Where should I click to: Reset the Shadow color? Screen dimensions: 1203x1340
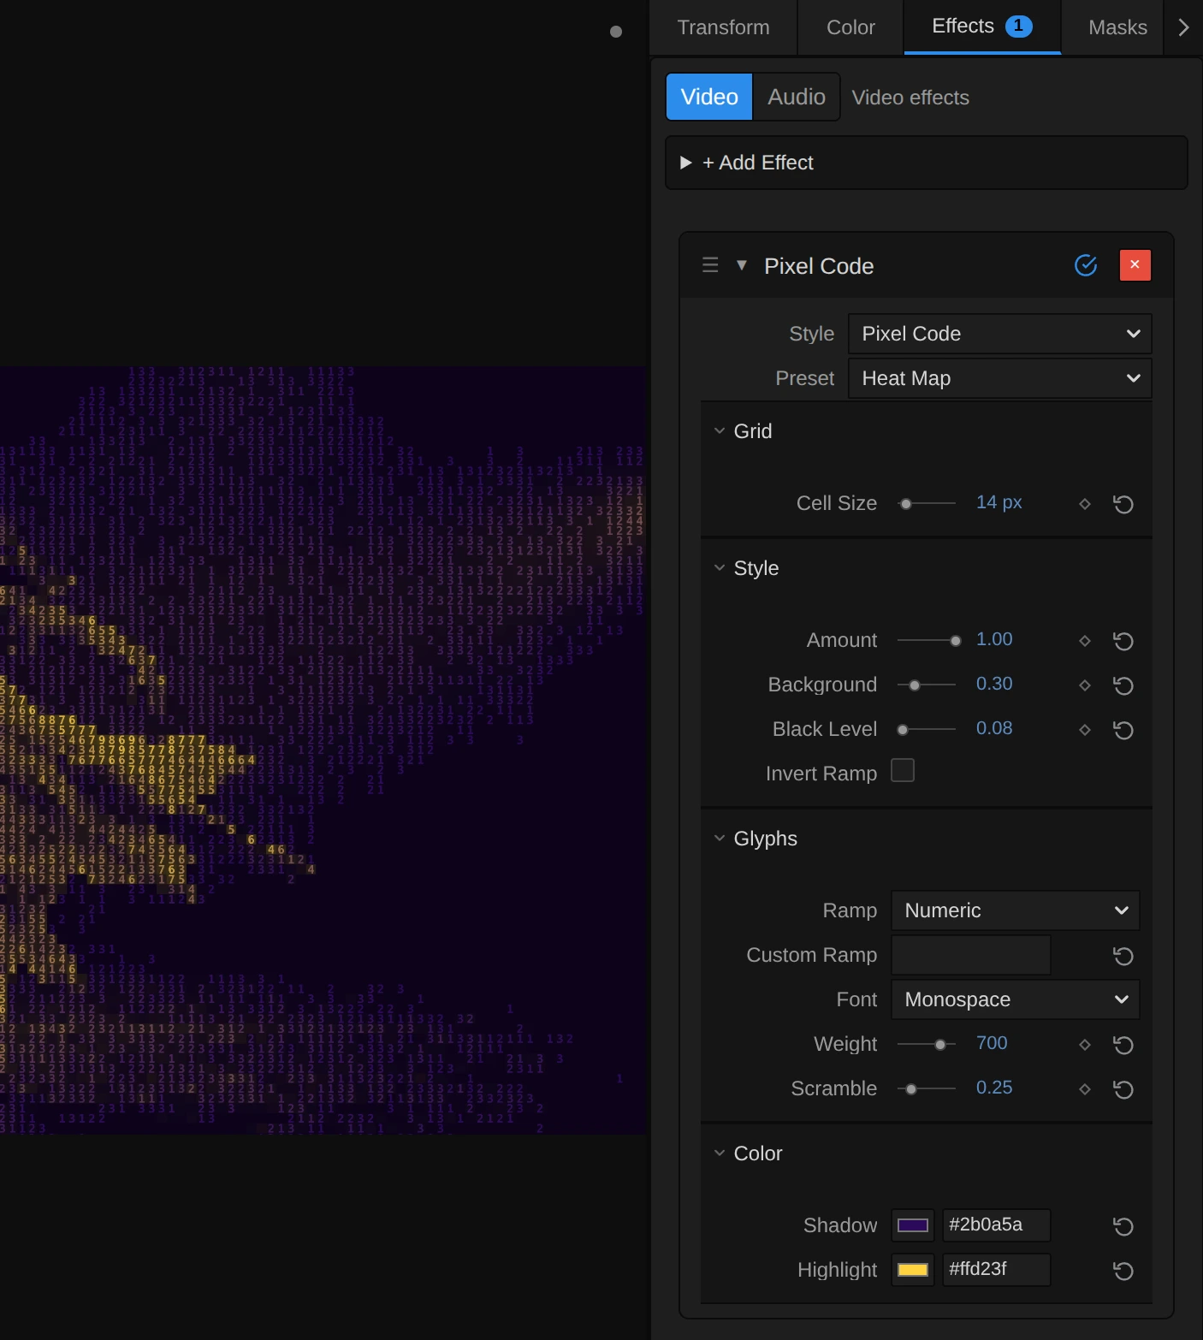1123,1226
